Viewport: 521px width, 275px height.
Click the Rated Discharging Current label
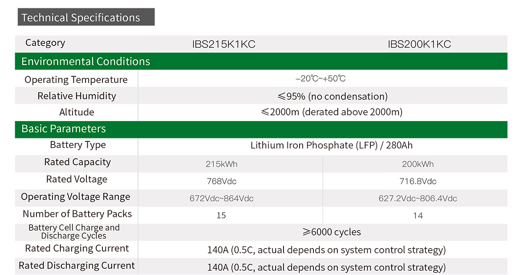76,266
